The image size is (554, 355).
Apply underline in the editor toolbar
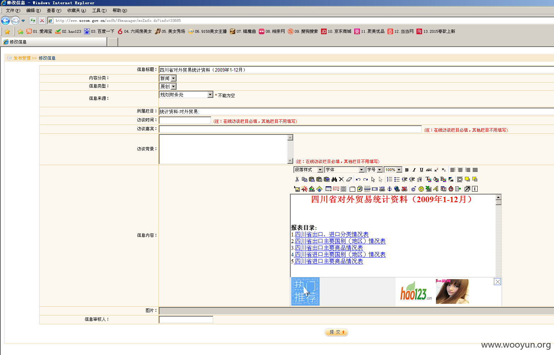(x=421, y=170)
